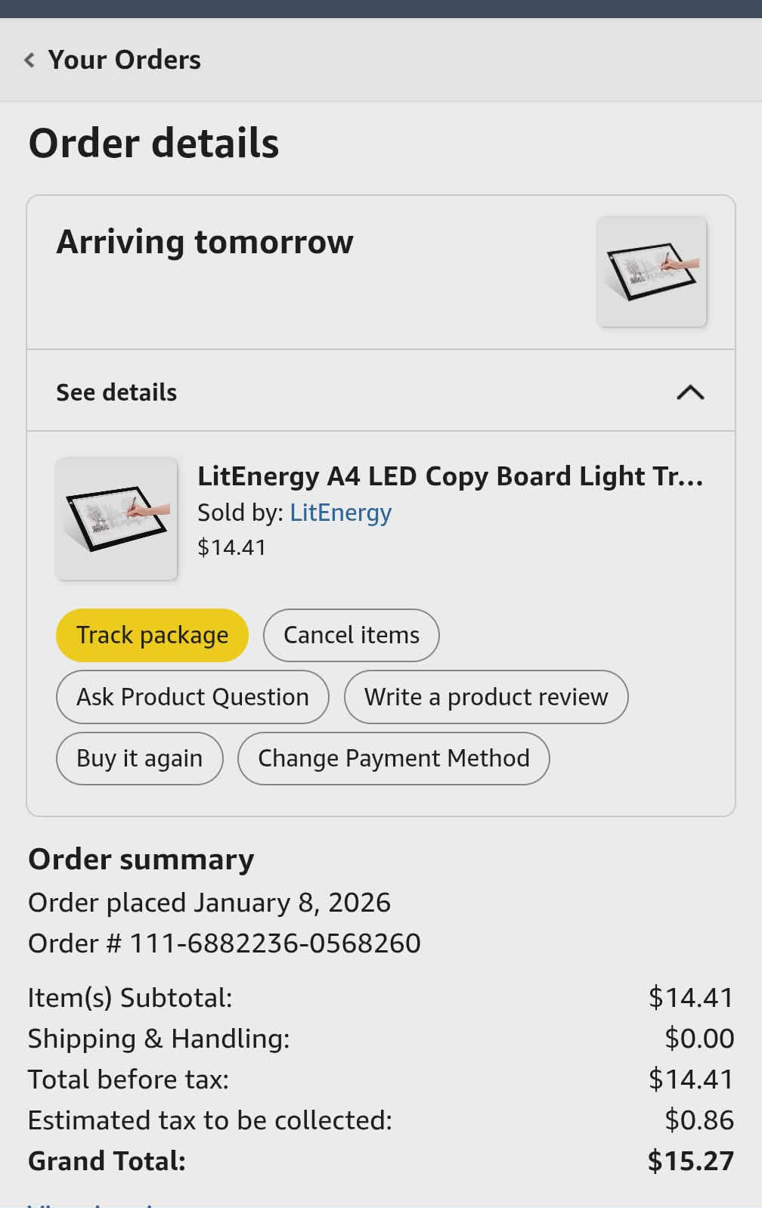Click the Track package button

coord(152,635)
